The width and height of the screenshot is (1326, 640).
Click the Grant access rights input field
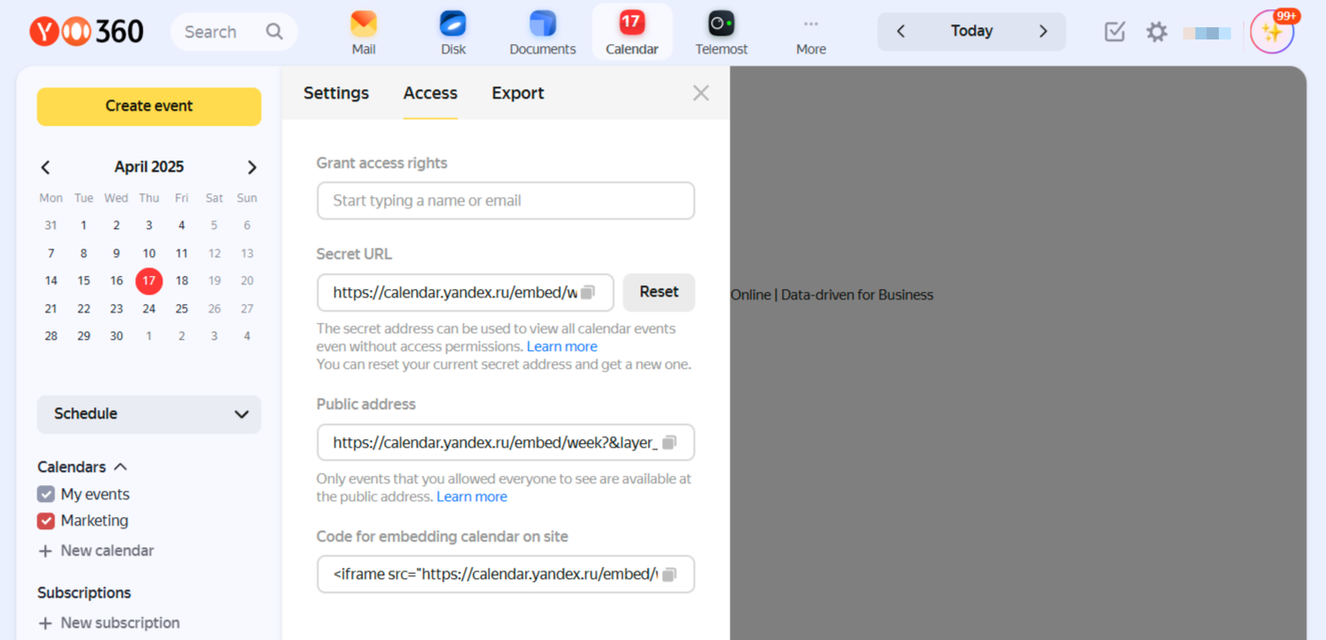pos(505,201)
